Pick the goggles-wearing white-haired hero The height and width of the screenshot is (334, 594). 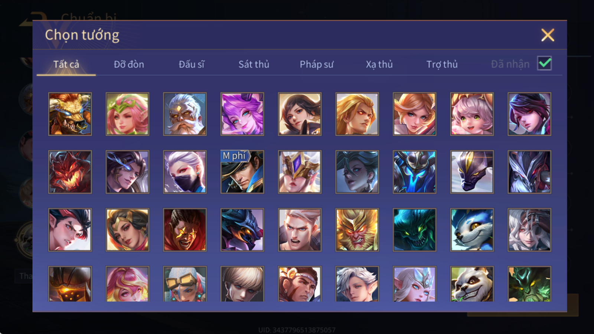pyautogui.click(x=185, y=284)
